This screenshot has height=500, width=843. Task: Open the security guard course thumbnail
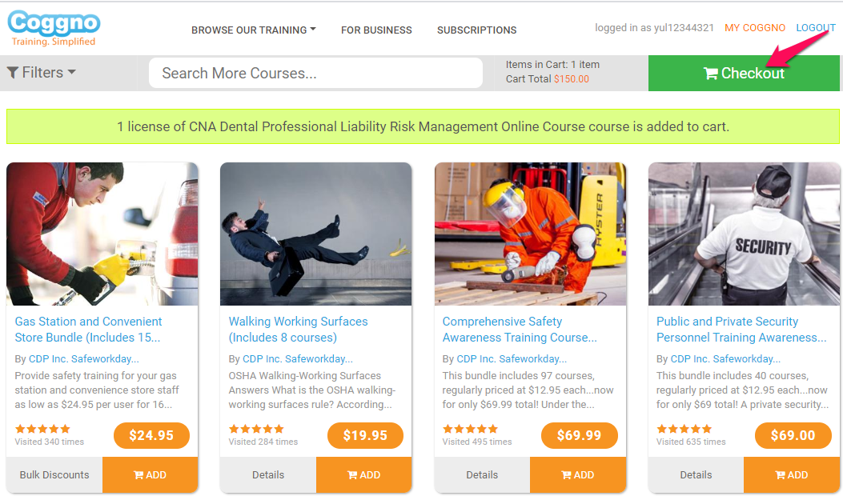(744, 234)
